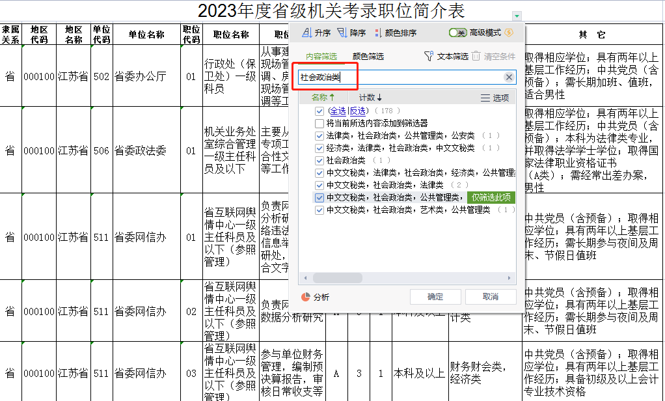Select the 单位代码 header cell

tap(102, 34)
